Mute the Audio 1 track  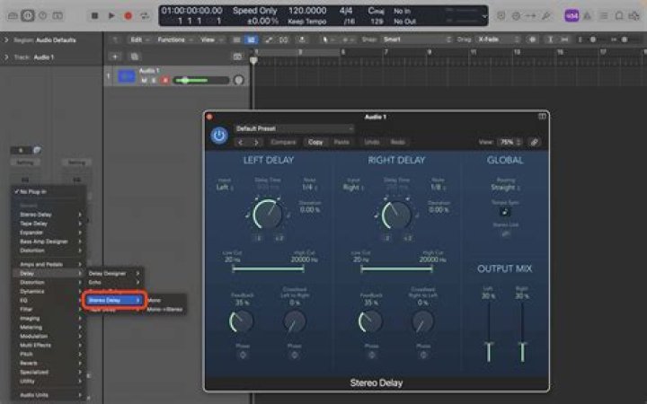(145, 80)
